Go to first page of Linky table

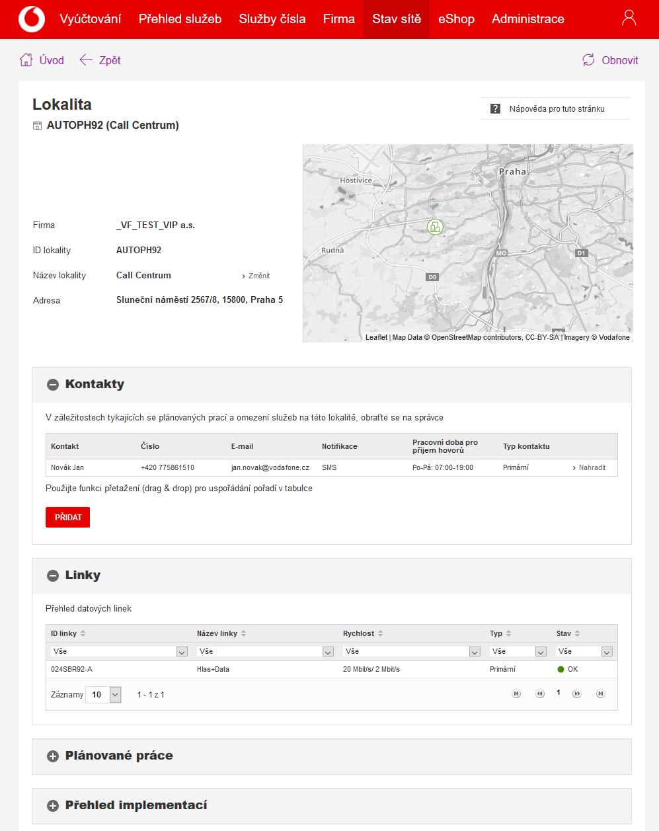click(x=516, y=693)
